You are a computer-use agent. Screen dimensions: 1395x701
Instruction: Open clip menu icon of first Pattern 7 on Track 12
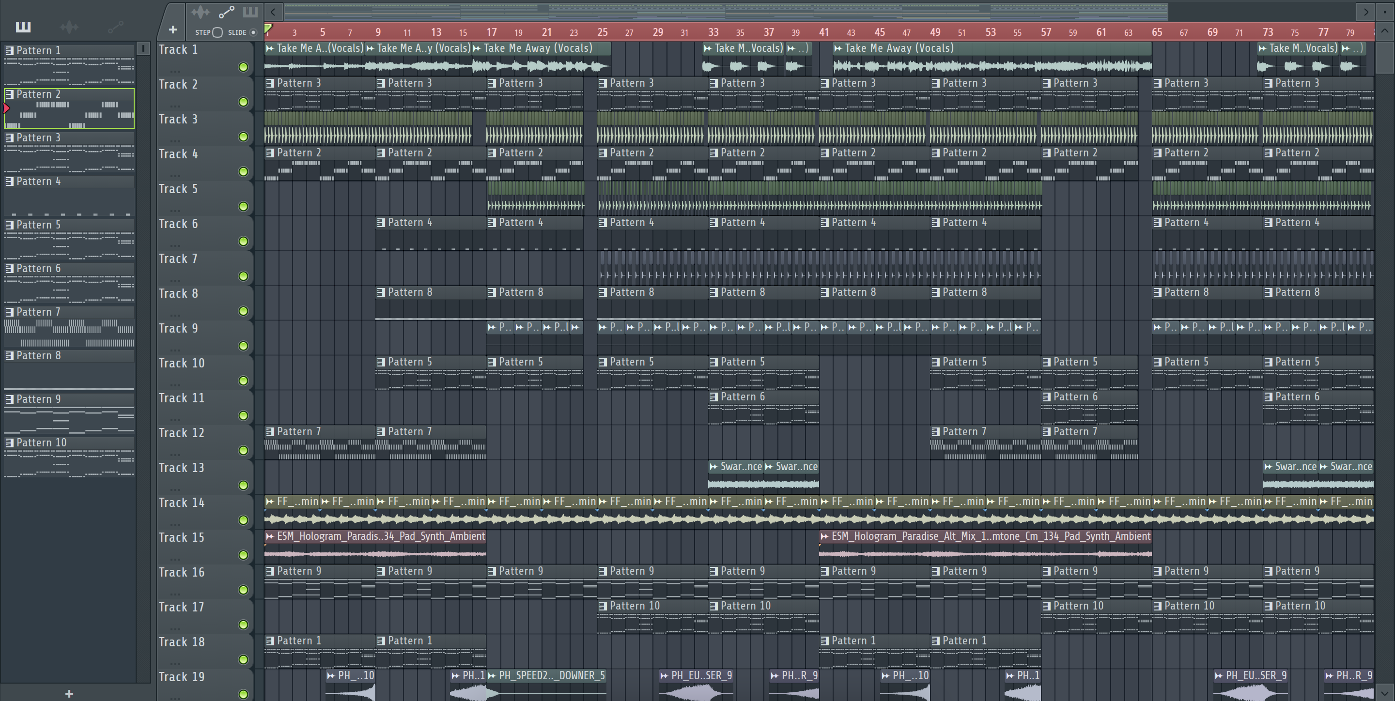pos(270,432)
